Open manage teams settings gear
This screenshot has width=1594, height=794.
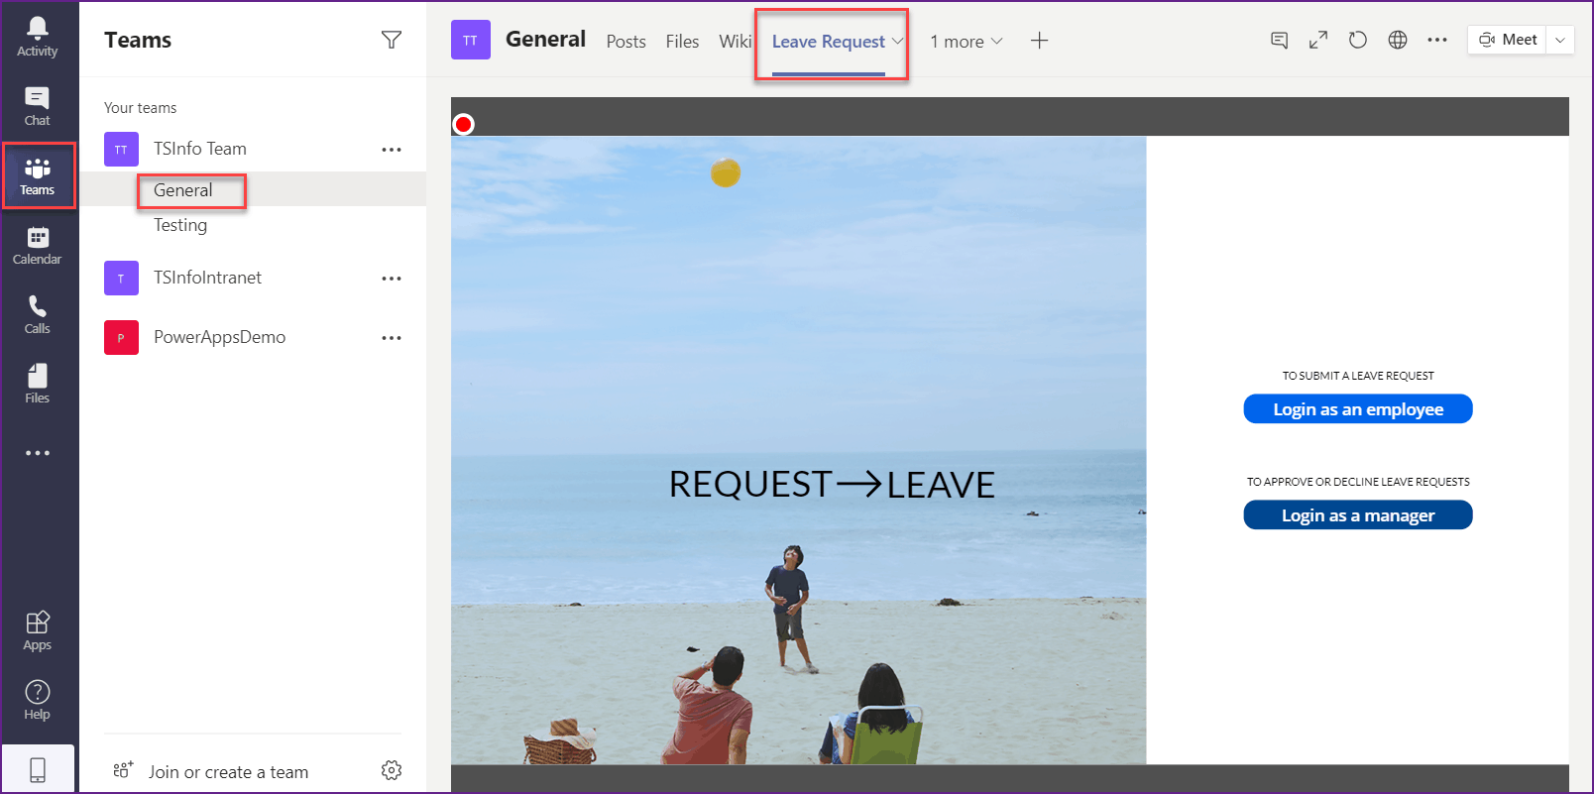[x=392, y=770]
